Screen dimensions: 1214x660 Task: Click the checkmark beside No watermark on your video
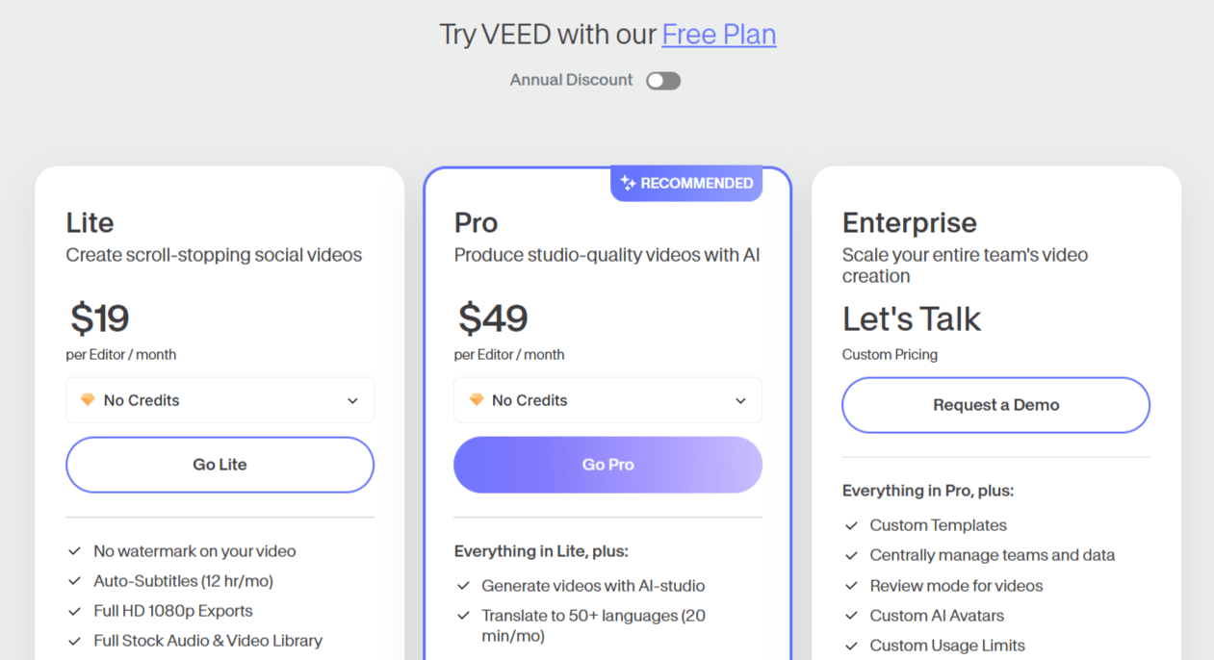[x=74, y=551]
